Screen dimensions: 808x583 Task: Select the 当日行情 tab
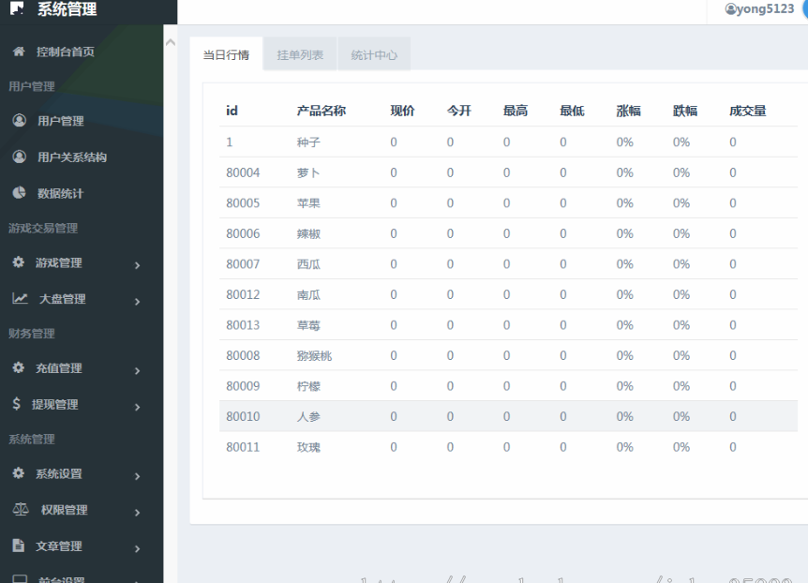pyautogui.click(x=226, y=55)
